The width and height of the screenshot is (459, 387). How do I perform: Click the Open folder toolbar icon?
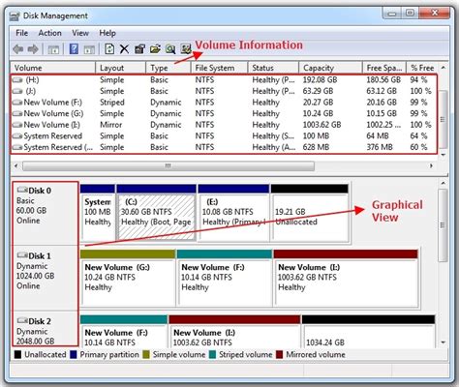[155, 49]
